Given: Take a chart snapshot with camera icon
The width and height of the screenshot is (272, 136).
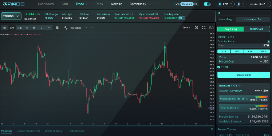Looking at the screenshot, I should (211, 27).
